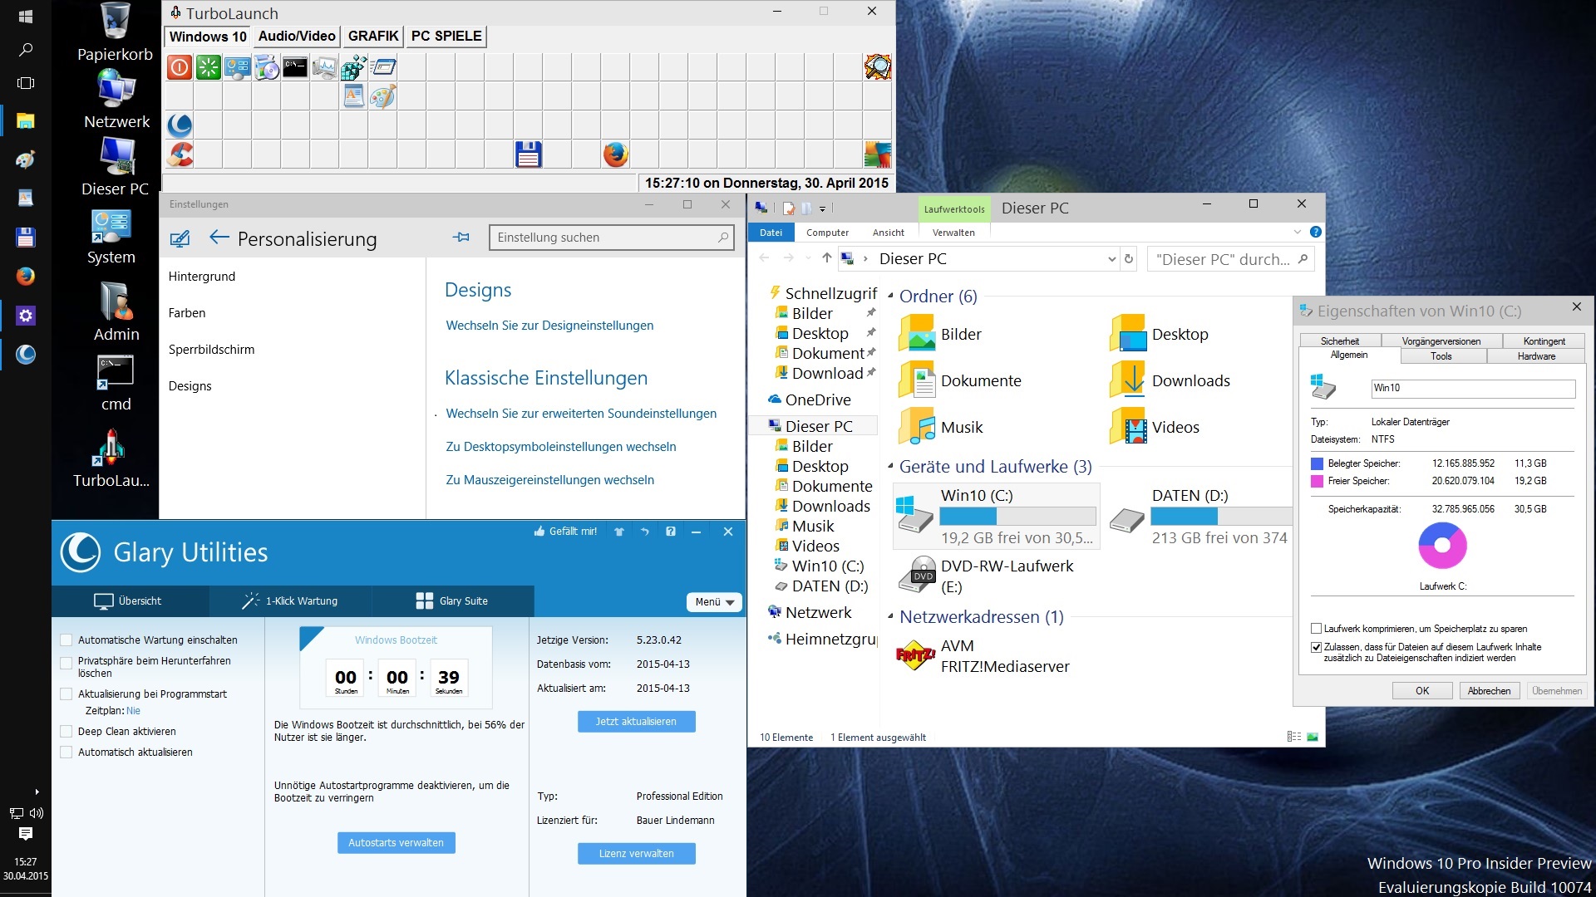The image size is (1596, 897).
Task: Launch the Paint palette icon in TurboLaunch
Action: (383, 96)
